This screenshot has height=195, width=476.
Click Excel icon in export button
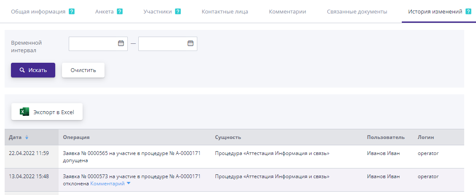24,112
